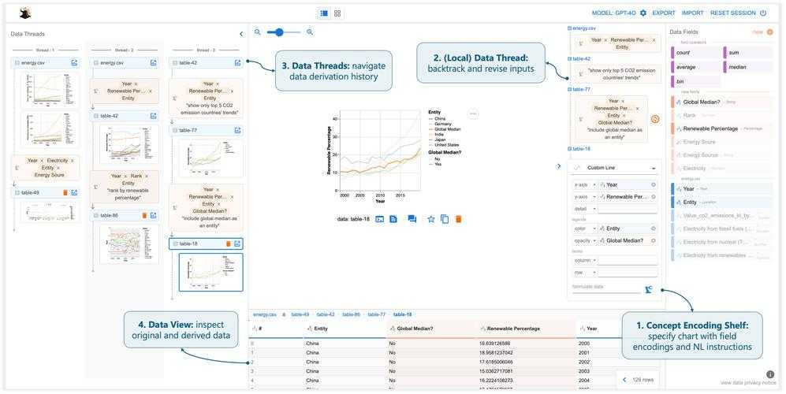Open the detail channel dropdown

tap(584, 209)
